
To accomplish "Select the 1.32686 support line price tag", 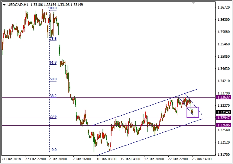I will click(224, 125).
